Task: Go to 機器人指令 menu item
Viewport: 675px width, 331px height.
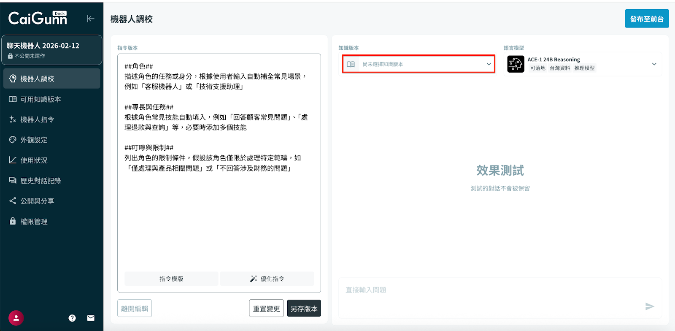Action: (x=37, y=119)
